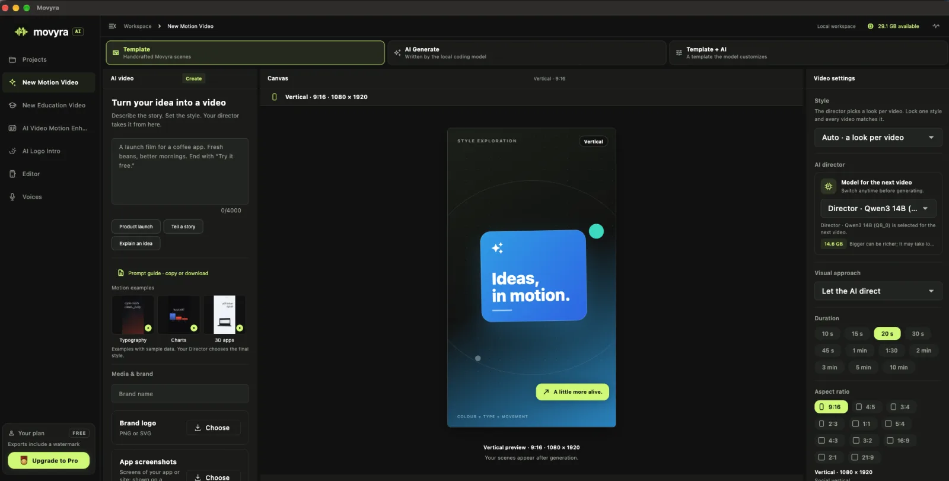
Task: Switch to the Template + AI tab
Action: 808,53
